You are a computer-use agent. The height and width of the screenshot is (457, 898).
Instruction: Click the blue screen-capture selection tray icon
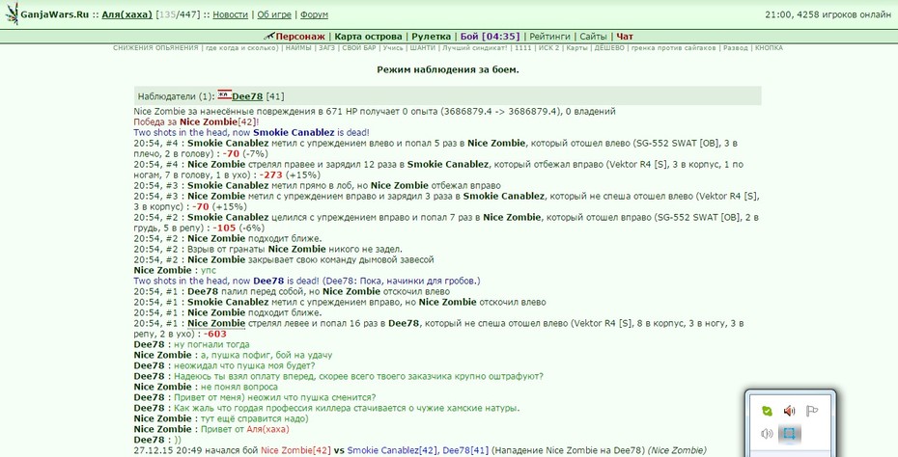click(789, 434)
